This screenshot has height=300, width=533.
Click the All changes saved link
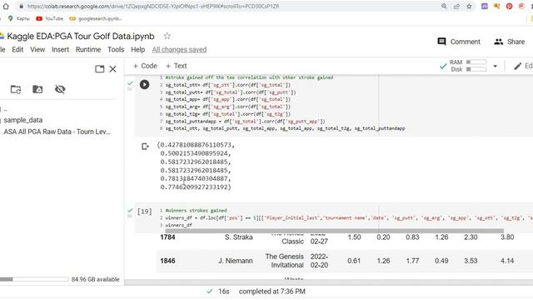(179, 50)
